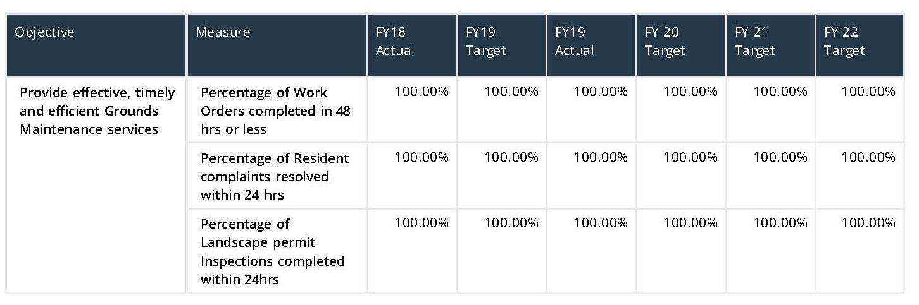The width and height of the screenshot is (919, 305).
Task: Click FY18 Actual value for Landscape permit inspections
Action: point(422,223)
